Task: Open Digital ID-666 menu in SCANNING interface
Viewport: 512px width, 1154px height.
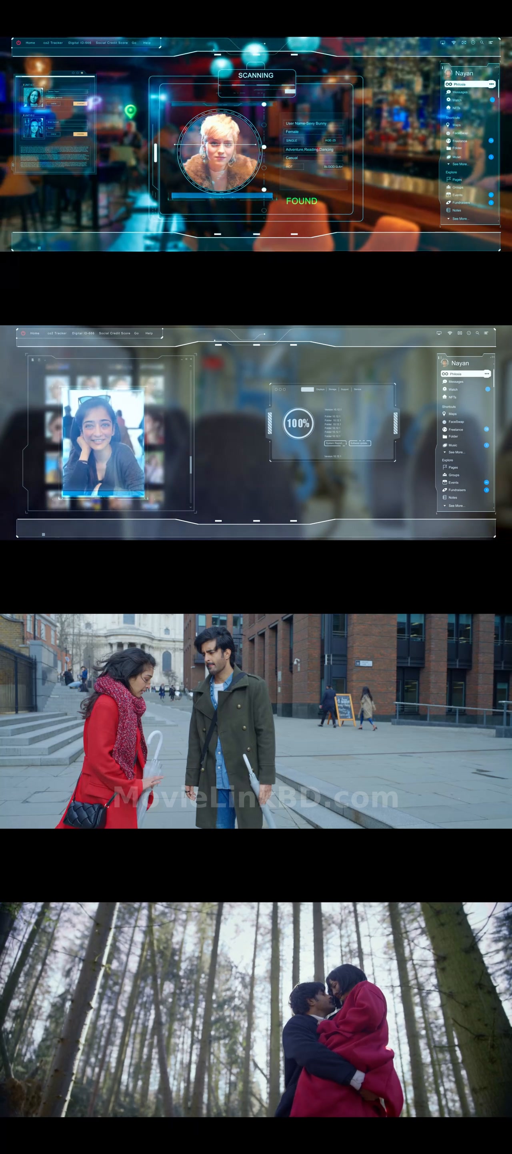Action: [80, 42]
